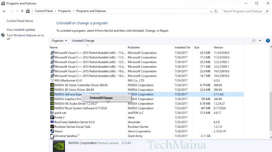Open the Control Panel breadcrumb
Image resolution: width=272 pixels, height=152 pixels.
44,11
